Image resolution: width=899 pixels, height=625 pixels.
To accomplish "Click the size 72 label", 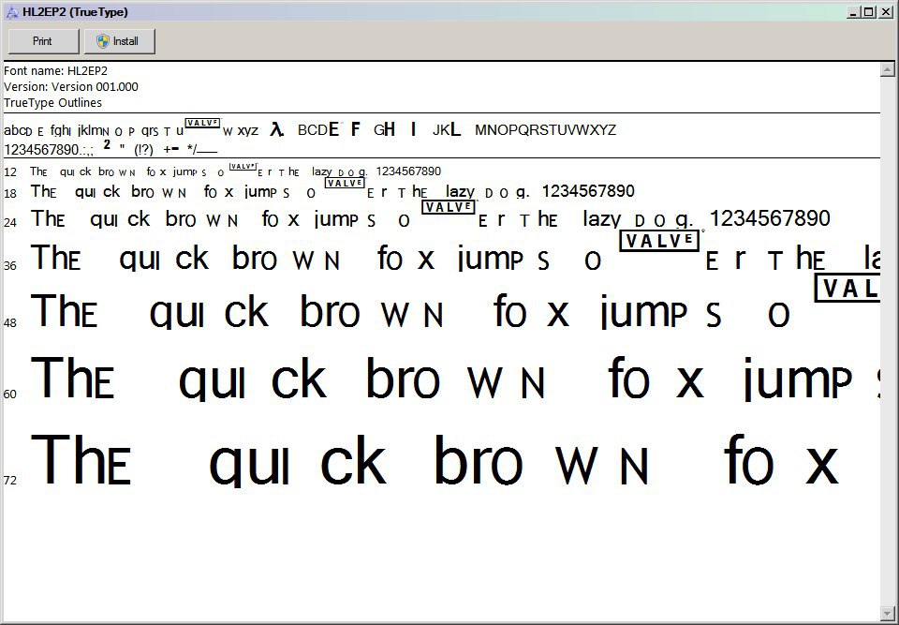I will pos(10,481).
